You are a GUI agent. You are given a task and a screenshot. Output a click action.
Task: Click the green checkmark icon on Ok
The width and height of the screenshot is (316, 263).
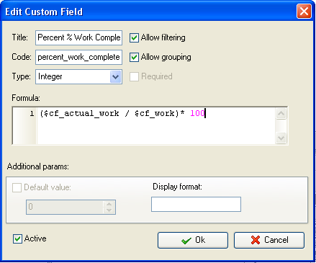(186, 240)
